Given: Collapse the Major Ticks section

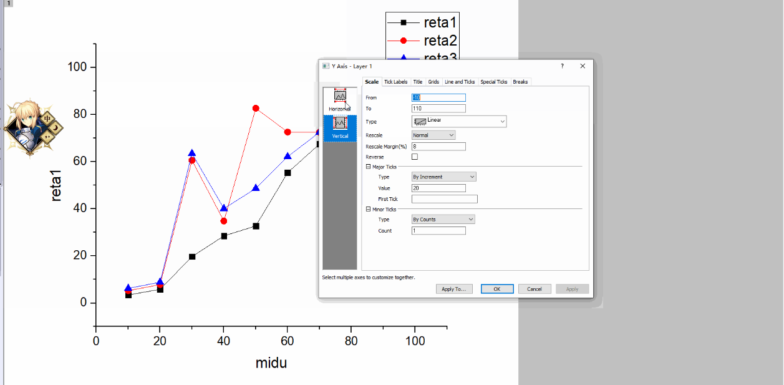Looking at the screenshot, I should tap(368, 167).
